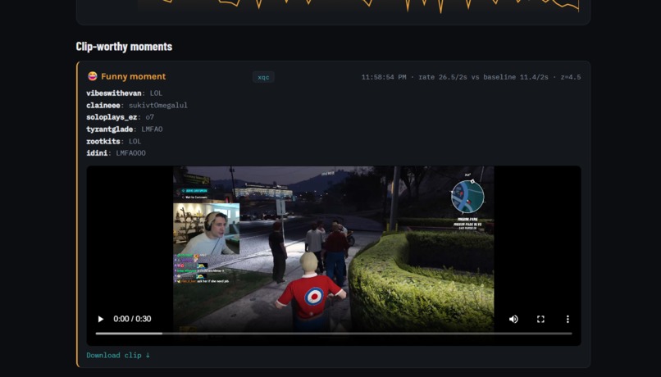Click the minimap in the video frame
Viewport: 661px width, 377px height.
[467, 197]
